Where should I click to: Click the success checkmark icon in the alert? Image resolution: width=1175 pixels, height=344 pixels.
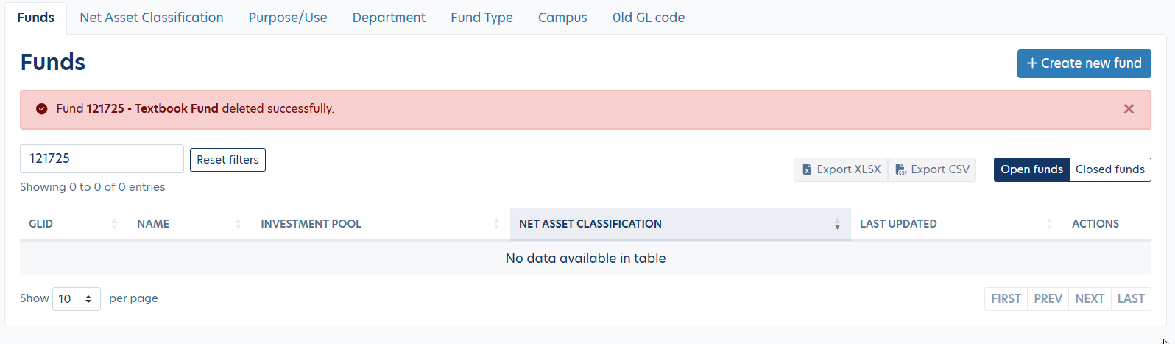tap(42, 109)
